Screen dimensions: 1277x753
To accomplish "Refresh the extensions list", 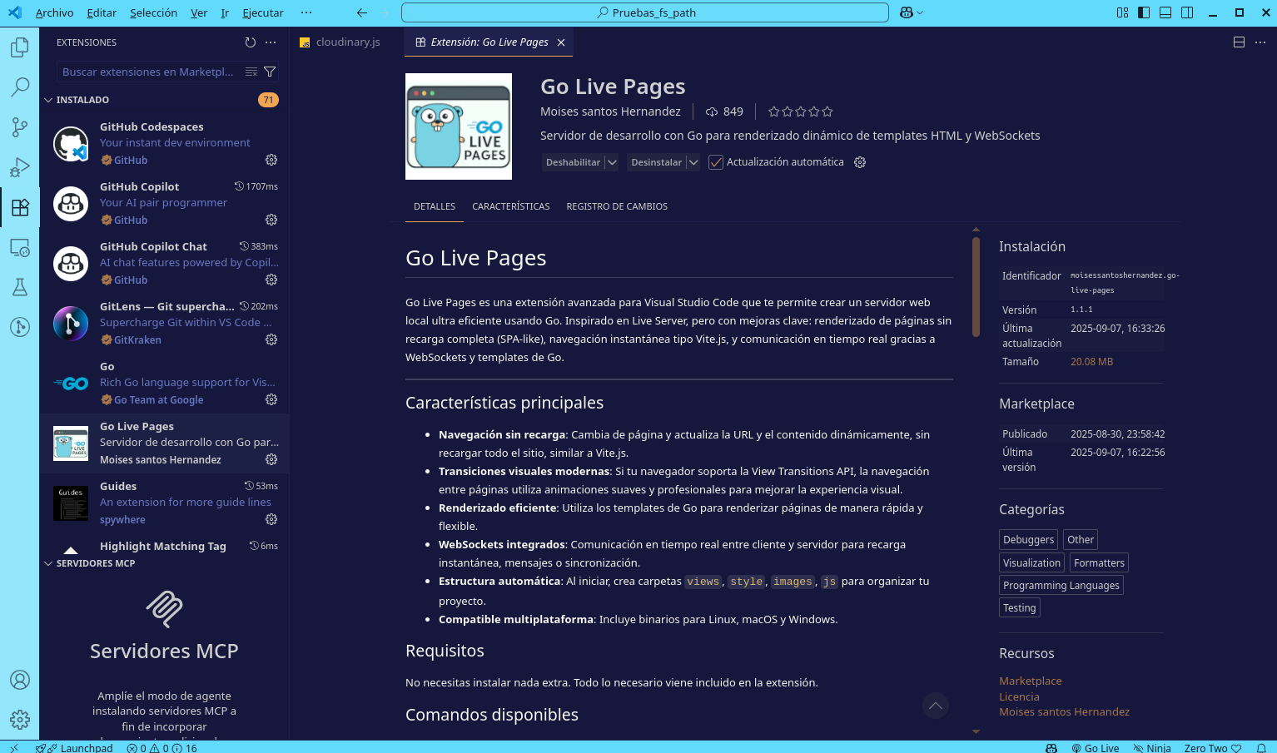I will tap(251, 42).
